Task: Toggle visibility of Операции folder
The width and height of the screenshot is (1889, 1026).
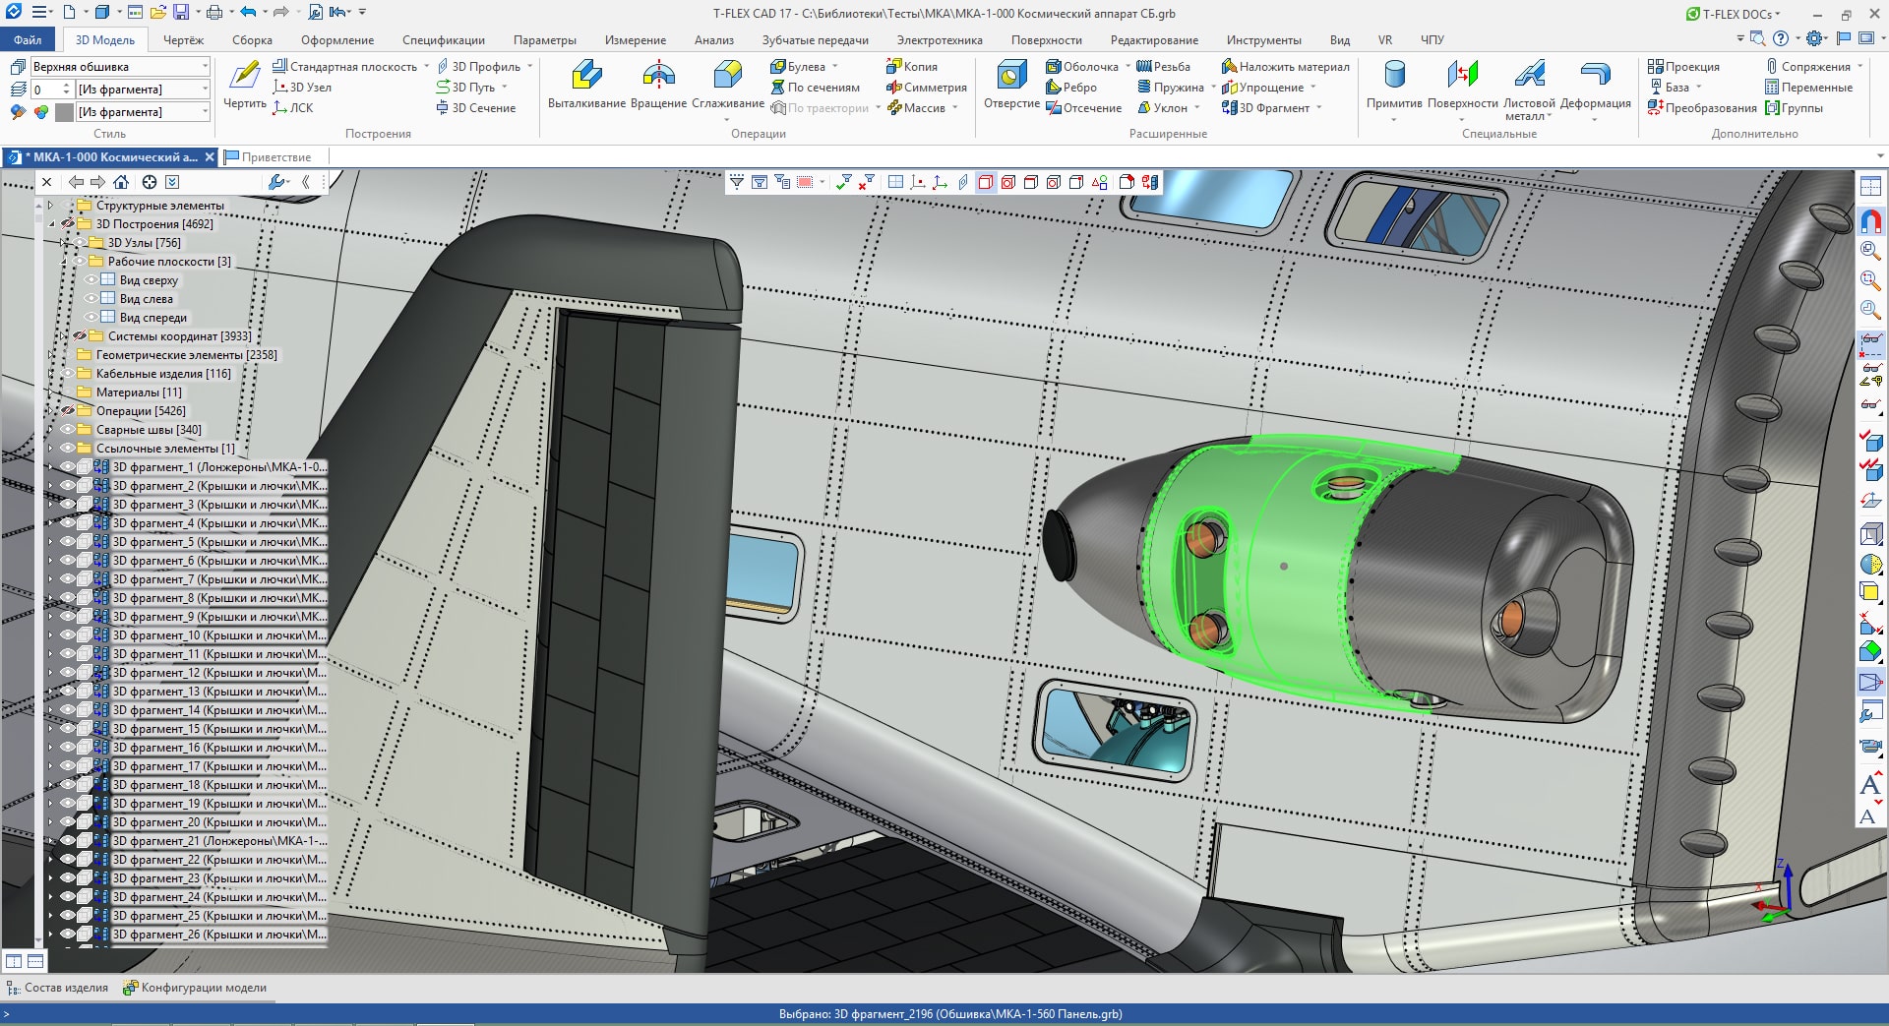Action: (68, 411)
